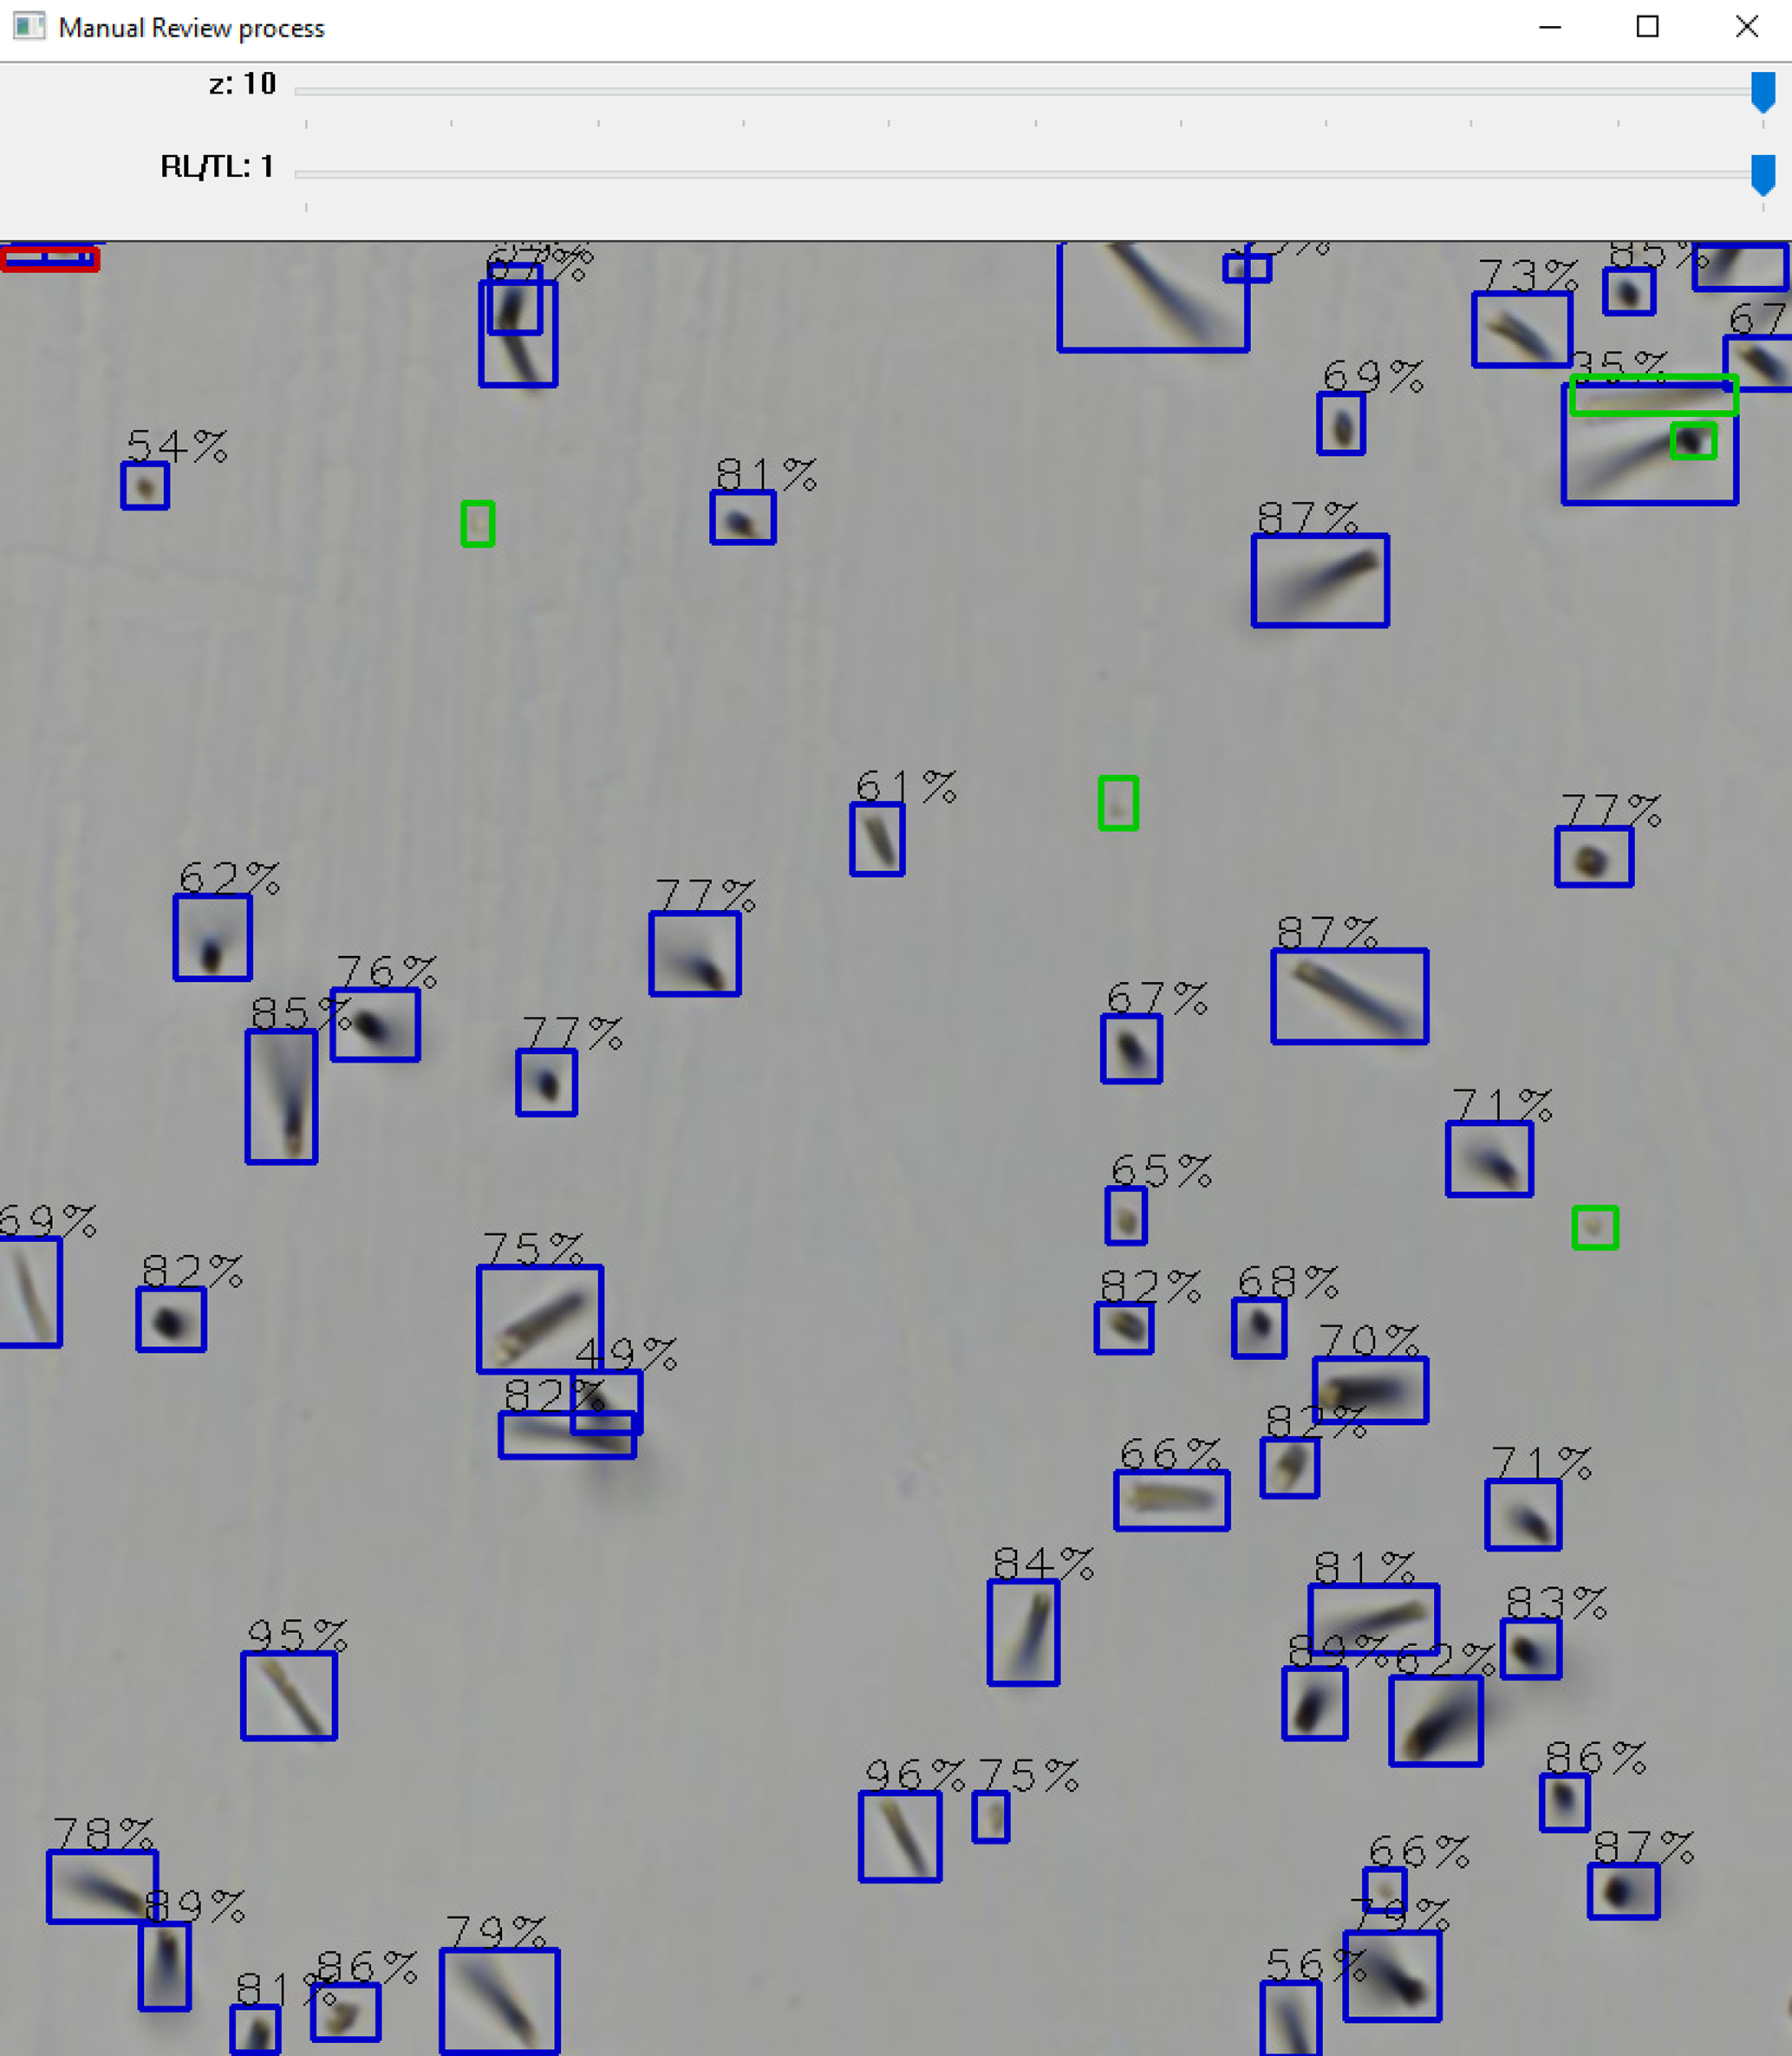Select the 61% detection box

coord(877,839)
